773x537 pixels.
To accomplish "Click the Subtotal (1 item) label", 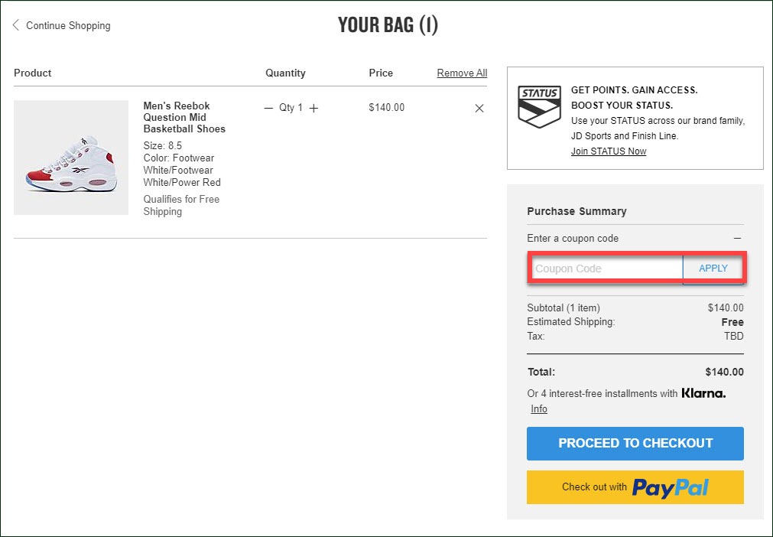I will pyautogui.click(x=564, y=308).
